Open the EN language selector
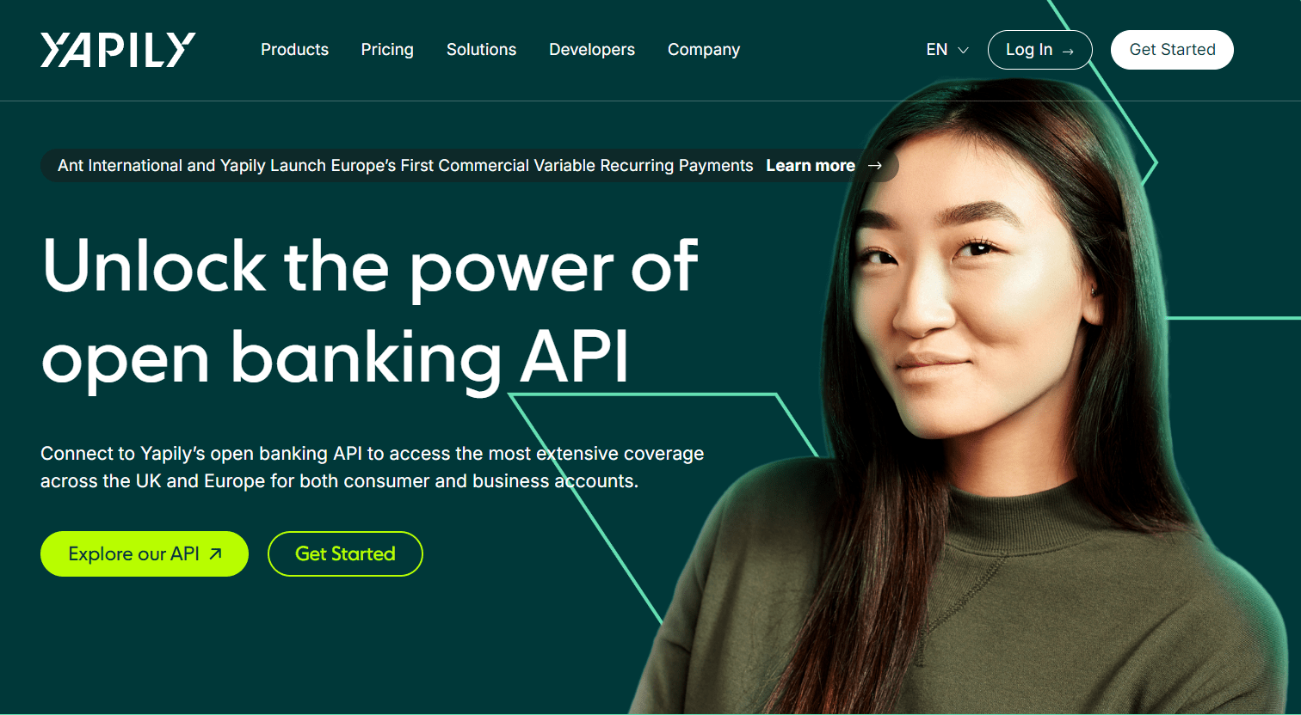The image size is (1301, 715). coord(947,50)
